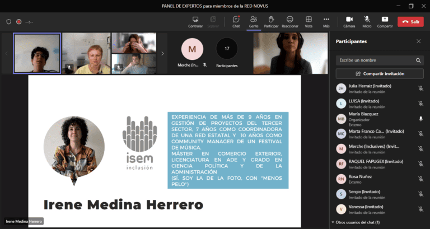The height and width of the screenshot is (229, 430).
Task: Click Vanessa's muted microphone icon
Action: point(420,209)
